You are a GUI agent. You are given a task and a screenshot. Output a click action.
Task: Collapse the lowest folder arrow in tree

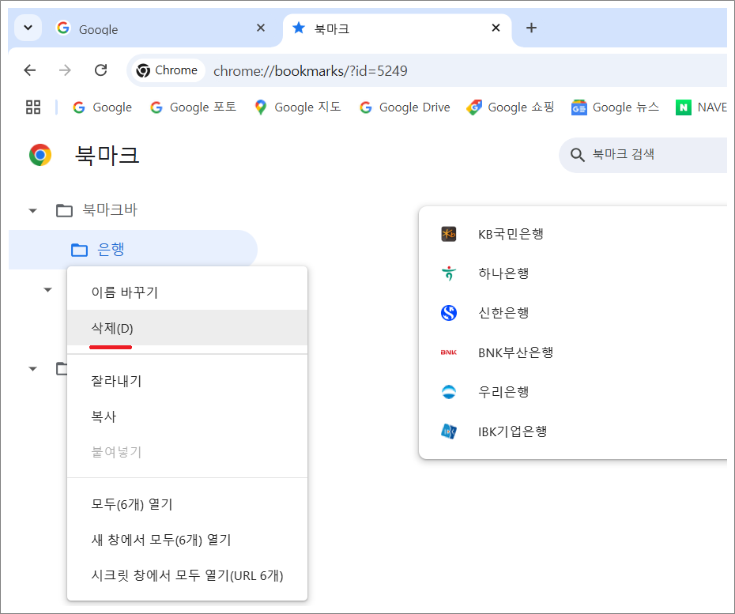pyautogui.click(x=33, y=369)
